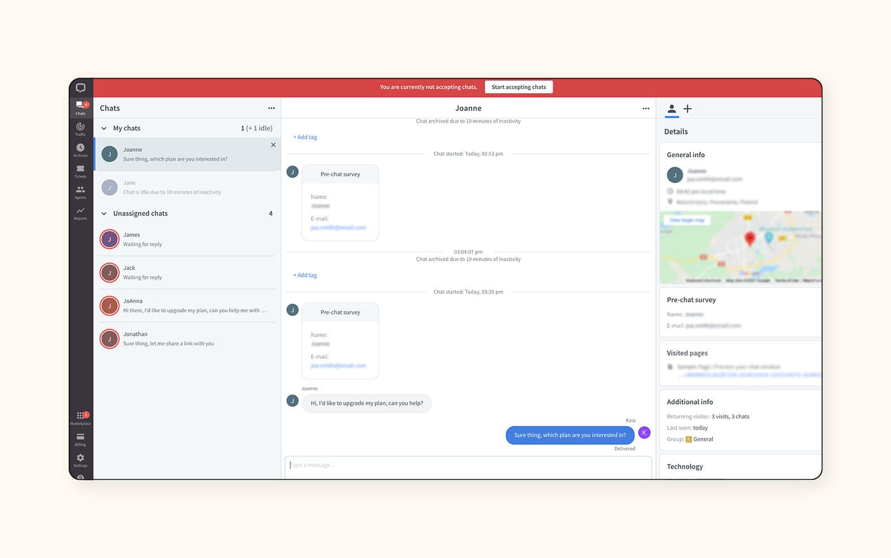Open the Tickets section
The image size is (891, 558).
[x=80, y=171]
